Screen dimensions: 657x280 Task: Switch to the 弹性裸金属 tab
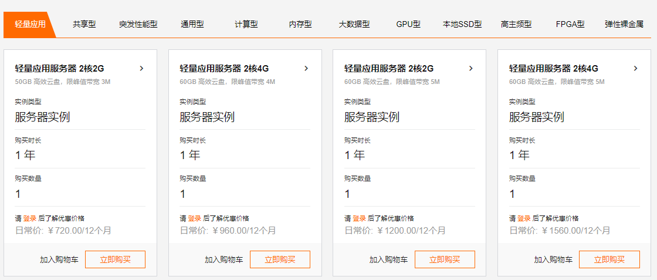pos(624,24)
